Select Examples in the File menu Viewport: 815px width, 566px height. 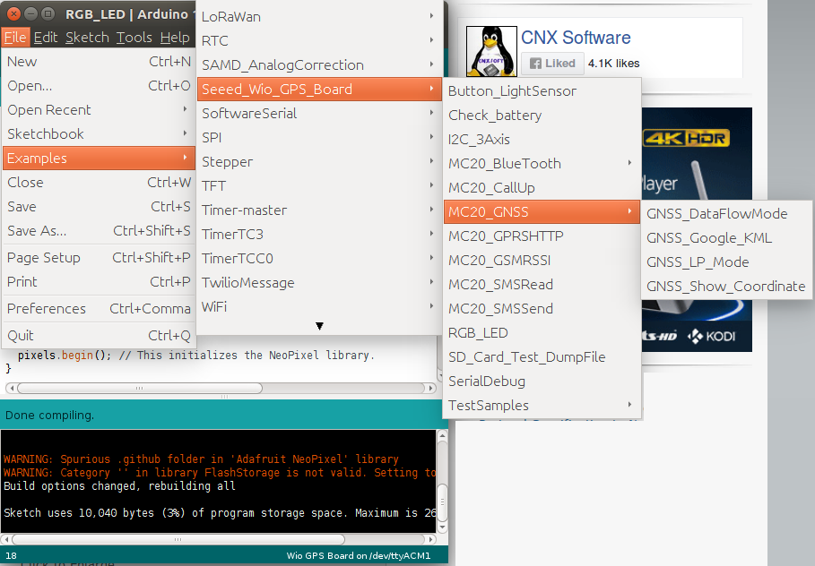coord(99,159)
